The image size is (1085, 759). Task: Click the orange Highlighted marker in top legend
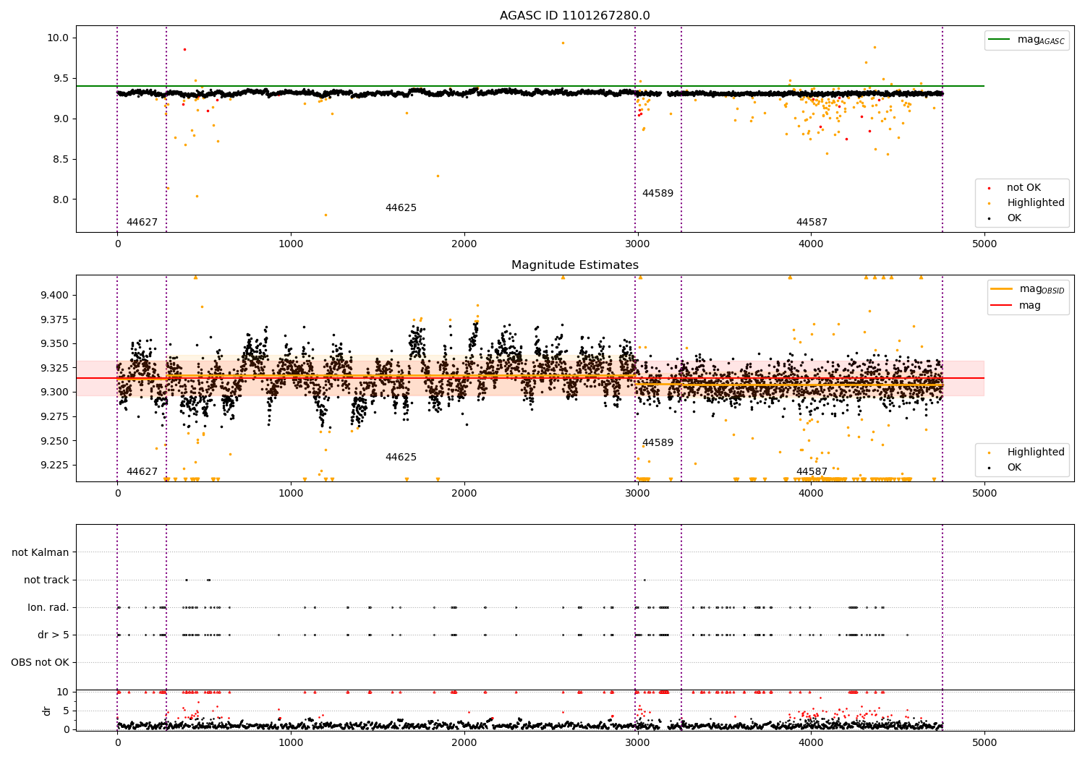tap(988, 203)
